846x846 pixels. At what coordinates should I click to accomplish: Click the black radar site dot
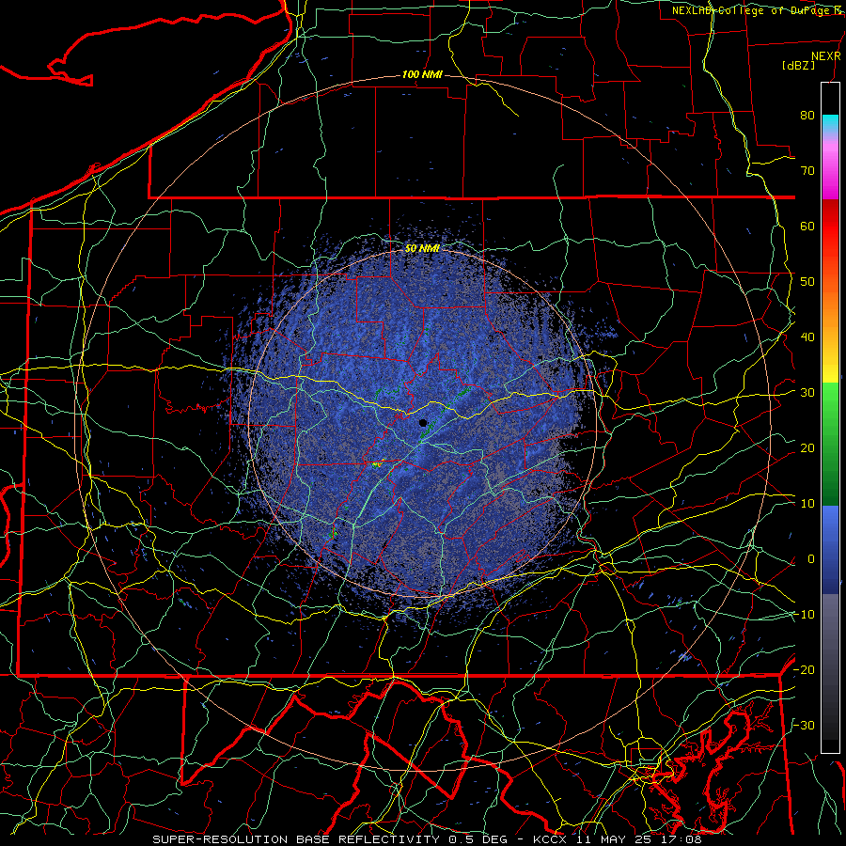point(423,423)
